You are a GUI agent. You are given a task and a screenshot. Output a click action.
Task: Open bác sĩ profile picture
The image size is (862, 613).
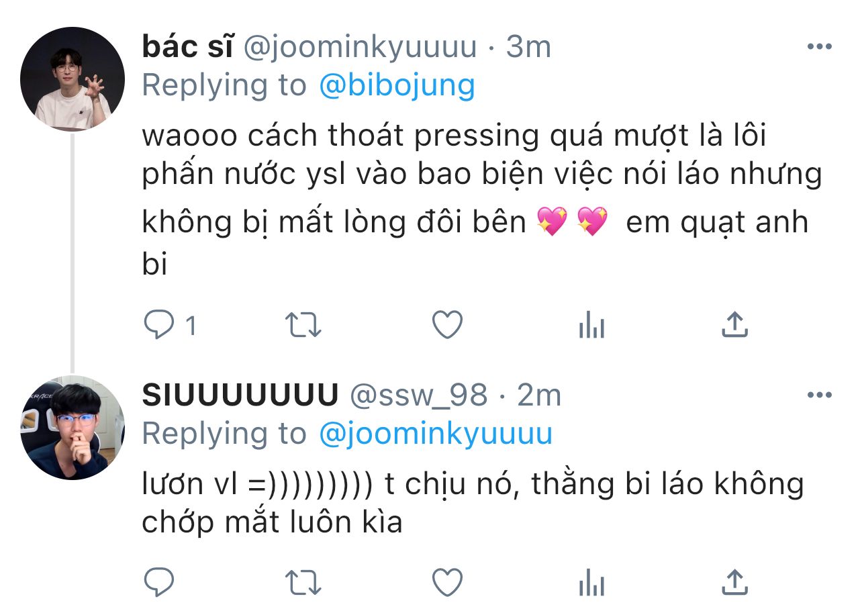point(73,79)
